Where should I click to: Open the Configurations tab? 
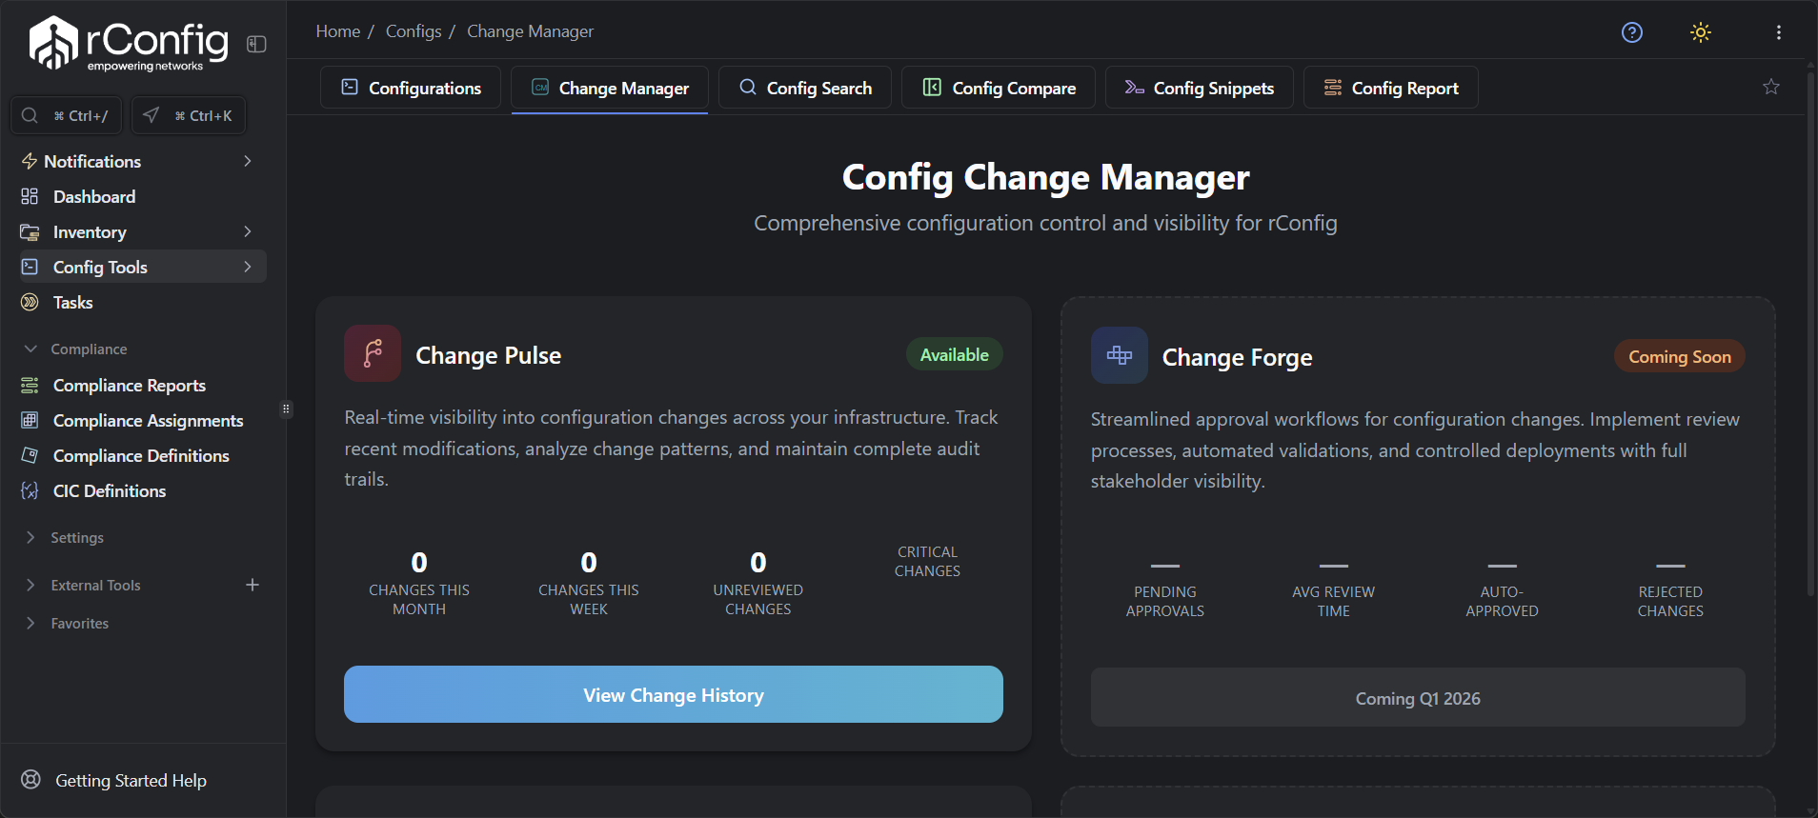(411, 88)
